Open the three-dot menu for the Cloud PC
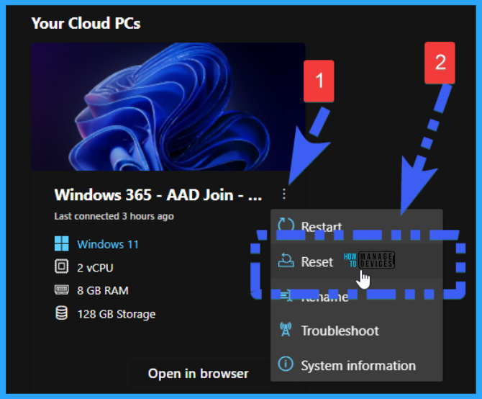 pyautogui.click(x=284, y=194)
